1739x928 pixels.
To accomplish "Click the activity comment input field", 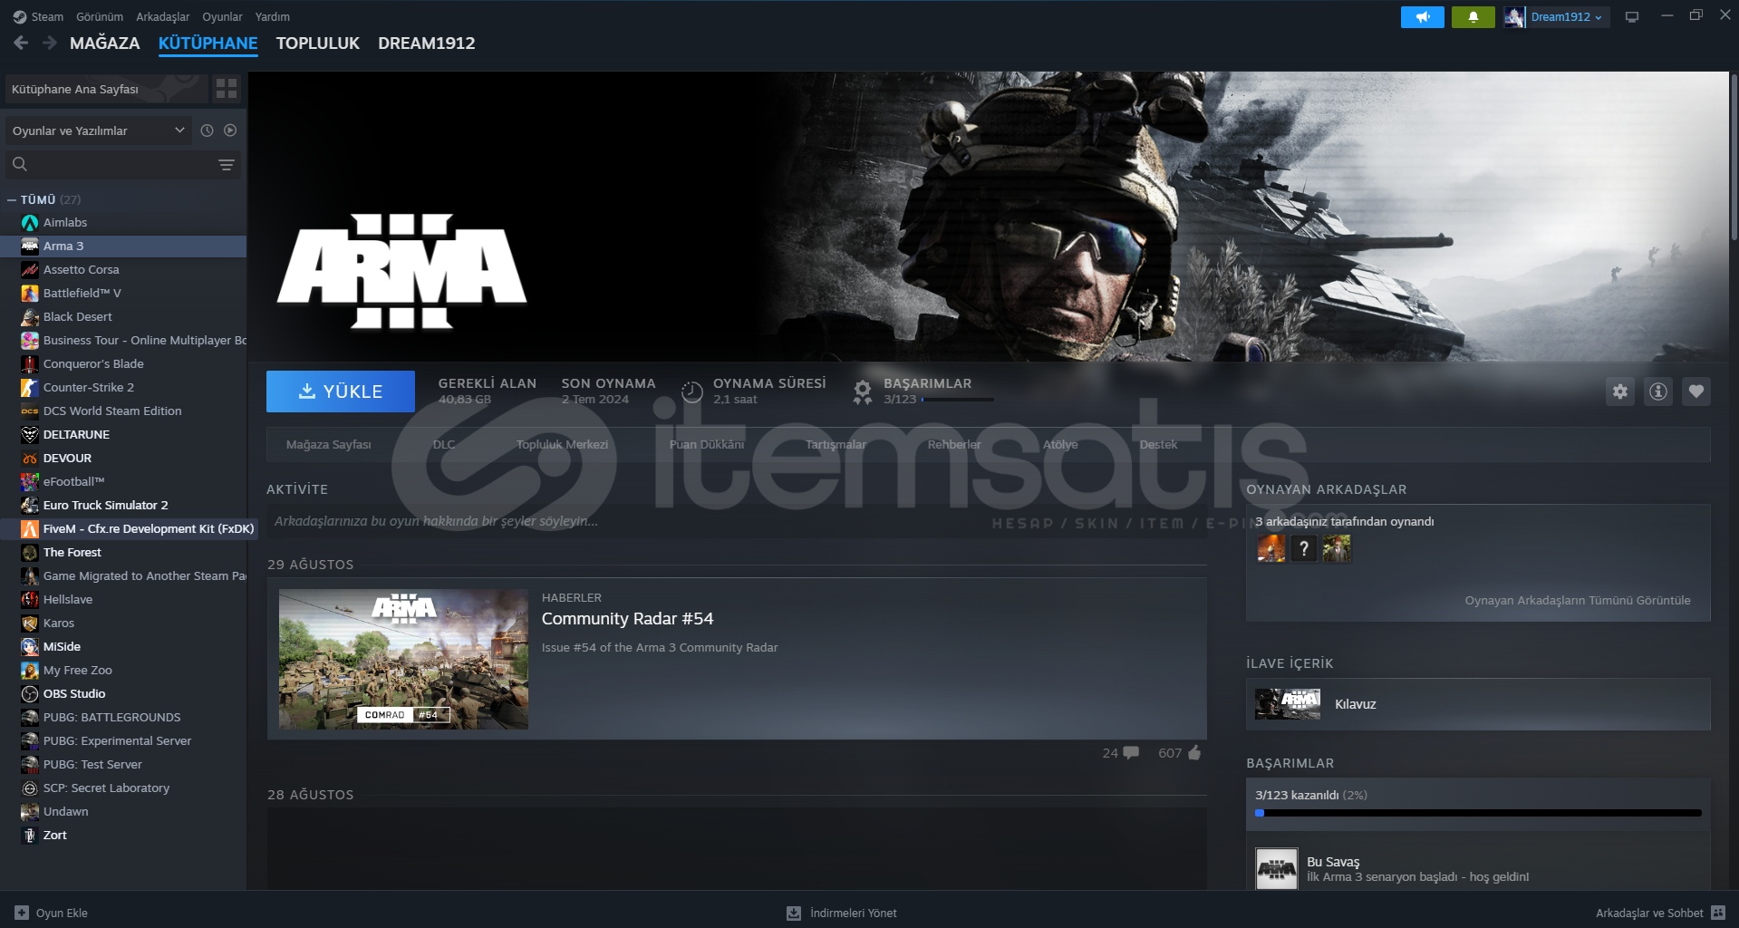I will [x=736, y=521].
